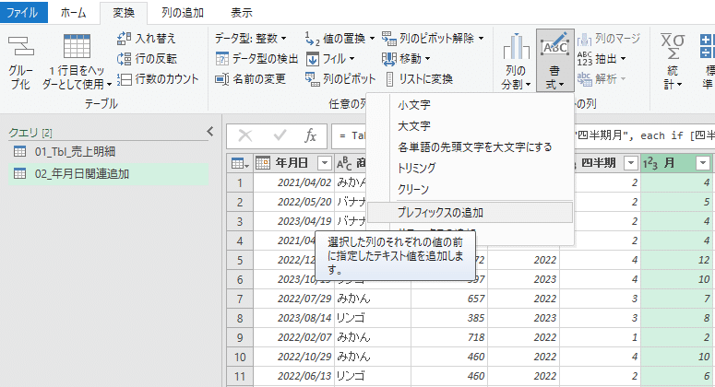Open the データ型: 整数 dropdown

pyautogui.click(x=250, y=39)
